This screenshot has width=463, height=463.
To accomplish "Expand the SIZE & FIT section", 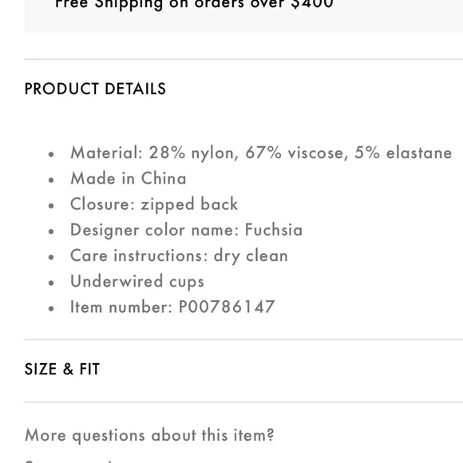I will click(x=62, y=369).
